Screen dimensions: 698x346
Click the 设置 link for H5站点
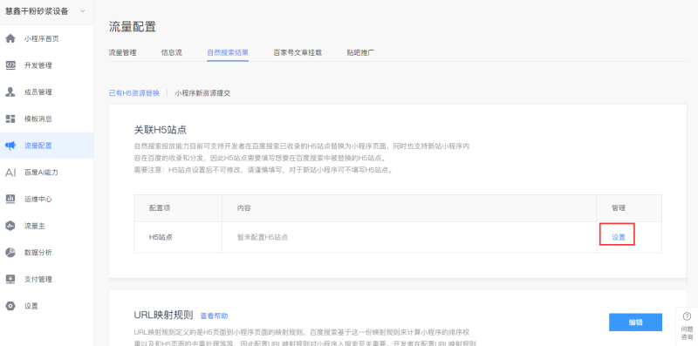coord(619,237)
